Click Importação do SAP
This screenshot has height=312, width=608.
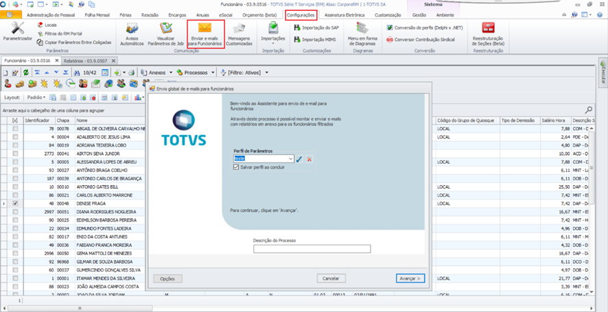point(316,28)
